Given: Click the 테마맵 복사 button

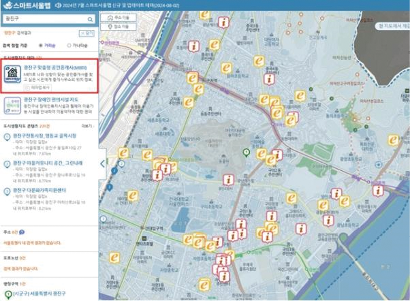Looking at the screenshot, I should 37,88.
